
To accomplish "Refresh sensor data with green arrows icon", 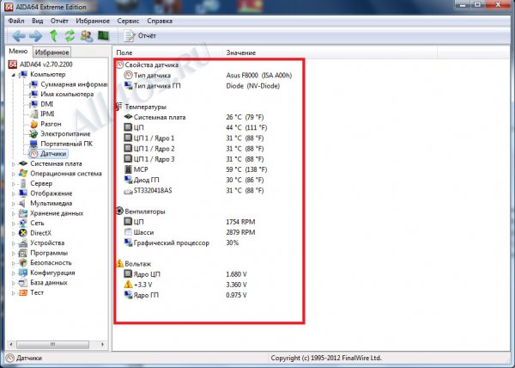I will tap(70, 36).
